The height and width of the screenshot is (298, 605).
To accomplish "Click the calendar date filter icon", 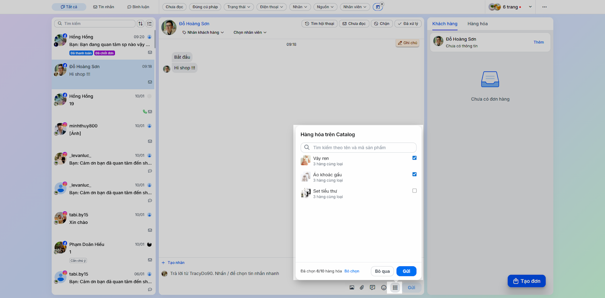I will point(377,7).
